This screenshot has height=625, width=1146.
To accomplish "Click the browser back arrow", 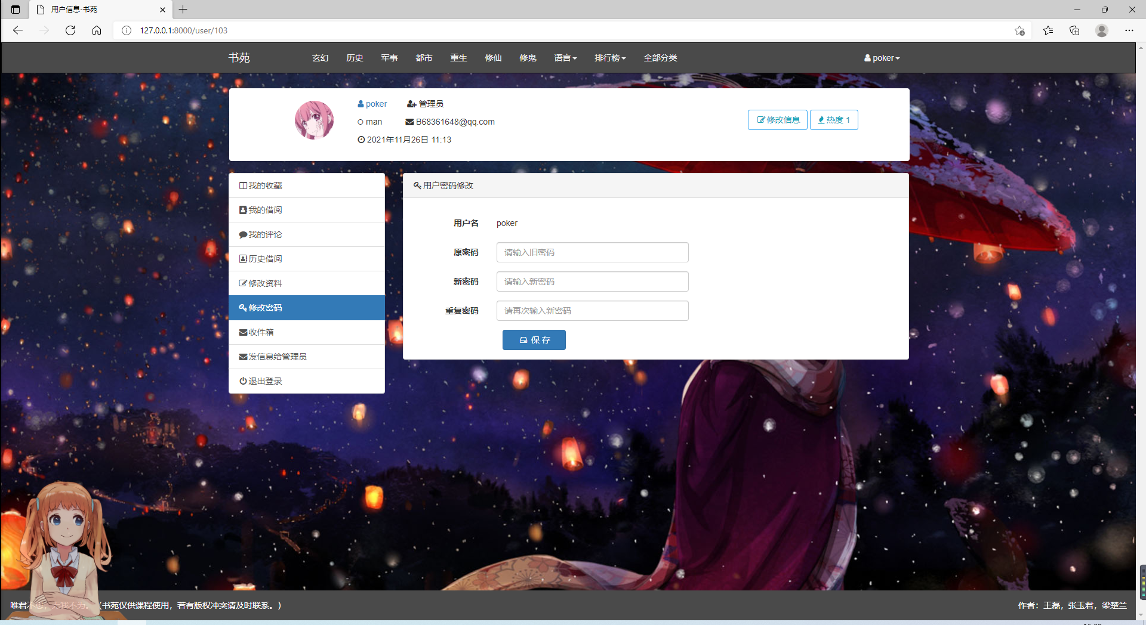I will click(x=18, y=30).
